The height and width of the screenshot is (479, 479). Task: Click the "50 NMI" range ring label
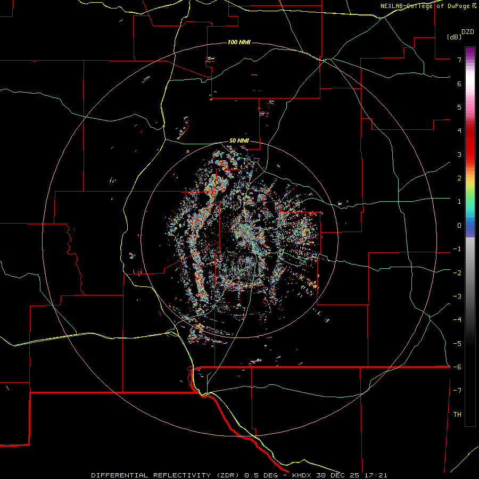tap(239, 141)
